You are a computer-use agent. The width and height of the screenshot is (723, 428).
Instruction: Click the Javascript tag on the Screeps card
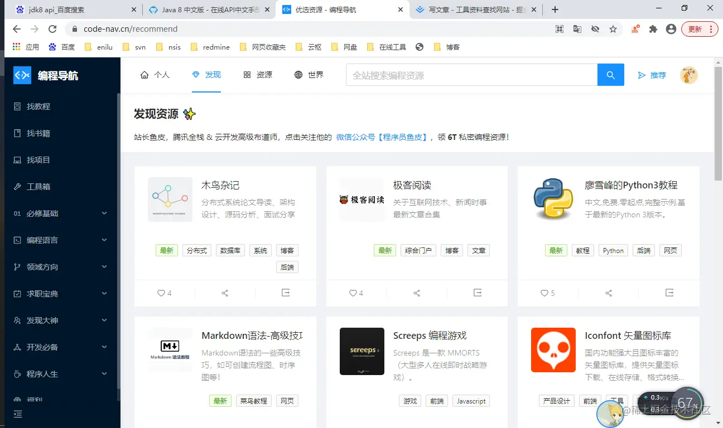pyautogui.click(x=471, y=401)
